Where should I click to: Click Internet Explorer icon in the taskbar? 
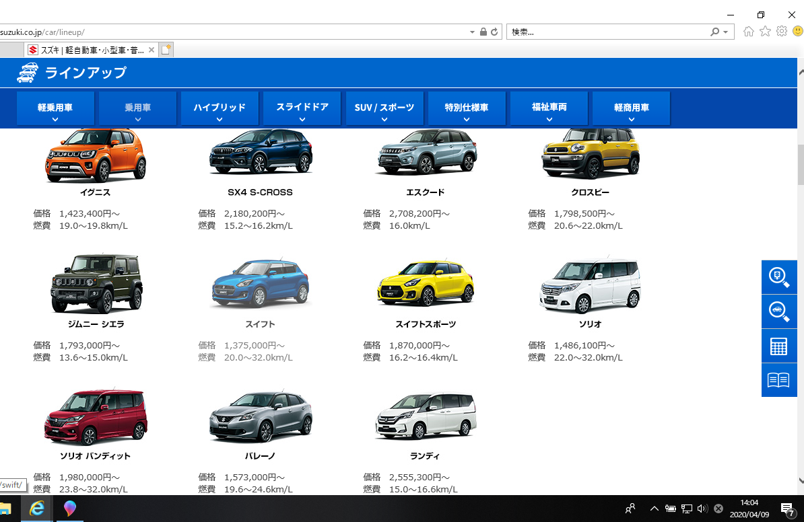(x=37, y=508)
